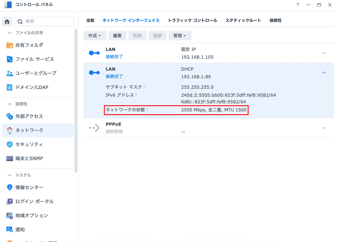Image resolution: width=337 pixels, height=242 pixels.
Task: Click the DHCP label
Action: (187, 69)
